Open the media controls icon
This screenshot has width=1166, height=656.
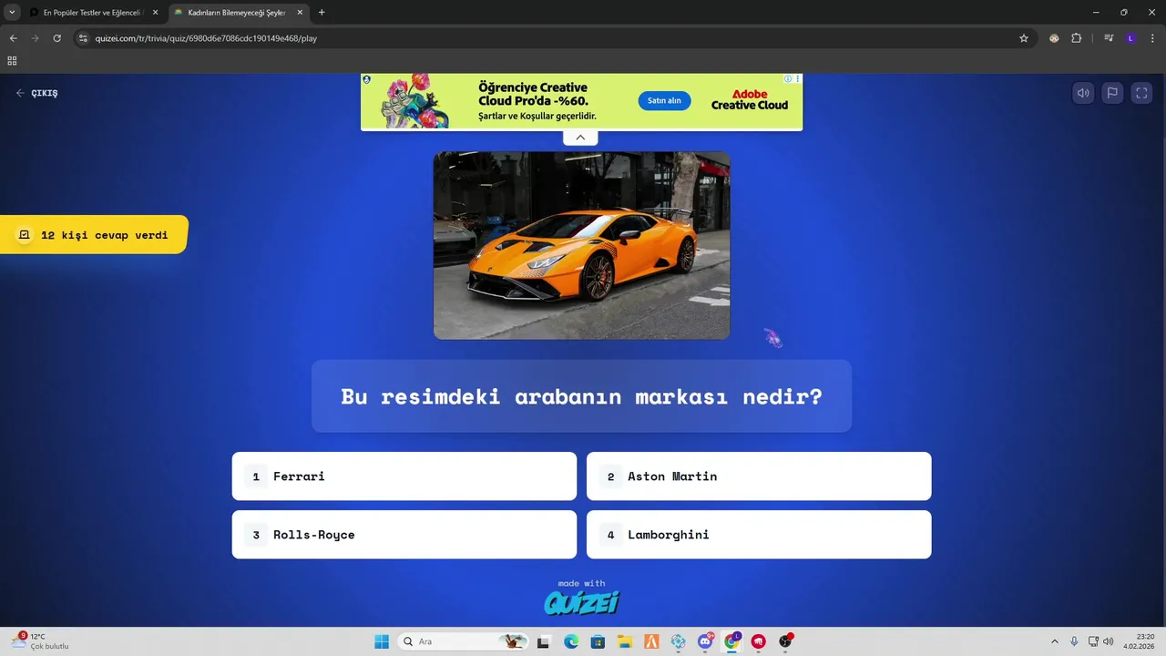point(1109,38)
